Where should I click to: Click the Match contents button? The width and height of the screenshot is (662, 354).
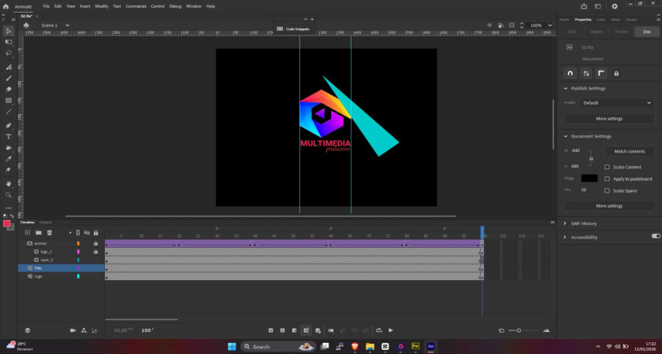pos(629,151)
